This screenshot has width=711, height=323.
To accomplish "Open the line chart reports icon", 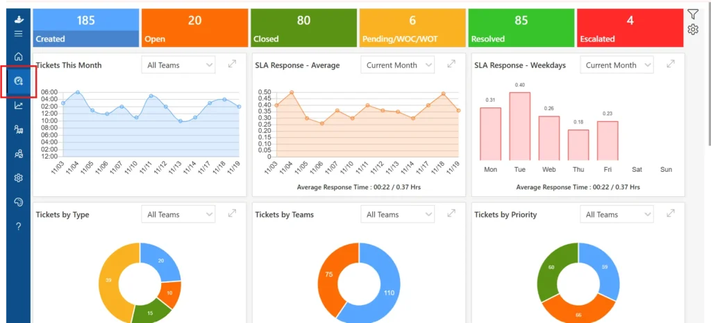I will 19,105.
